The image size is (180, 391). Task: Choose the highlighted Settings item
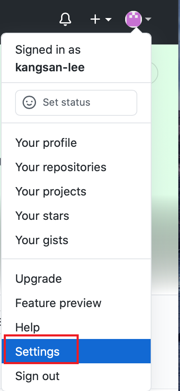[76, 351]
